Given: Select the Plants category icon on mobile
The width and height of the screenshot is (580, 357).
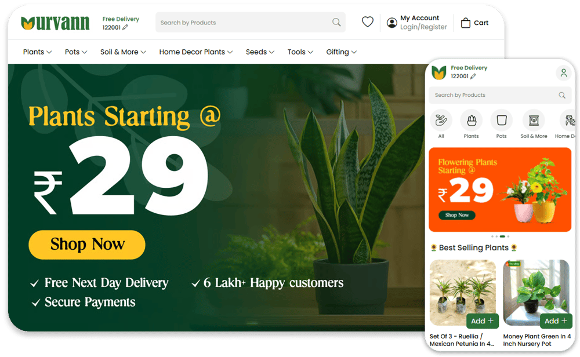Looking at the screenshot, I should (471, 120).
